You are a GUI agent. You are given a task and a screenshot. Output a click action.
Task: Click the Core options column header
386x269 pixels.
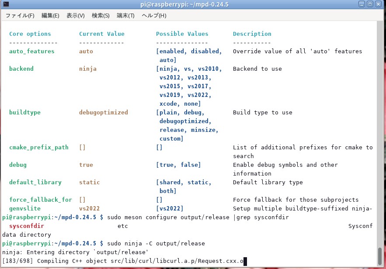click(30, 34)
